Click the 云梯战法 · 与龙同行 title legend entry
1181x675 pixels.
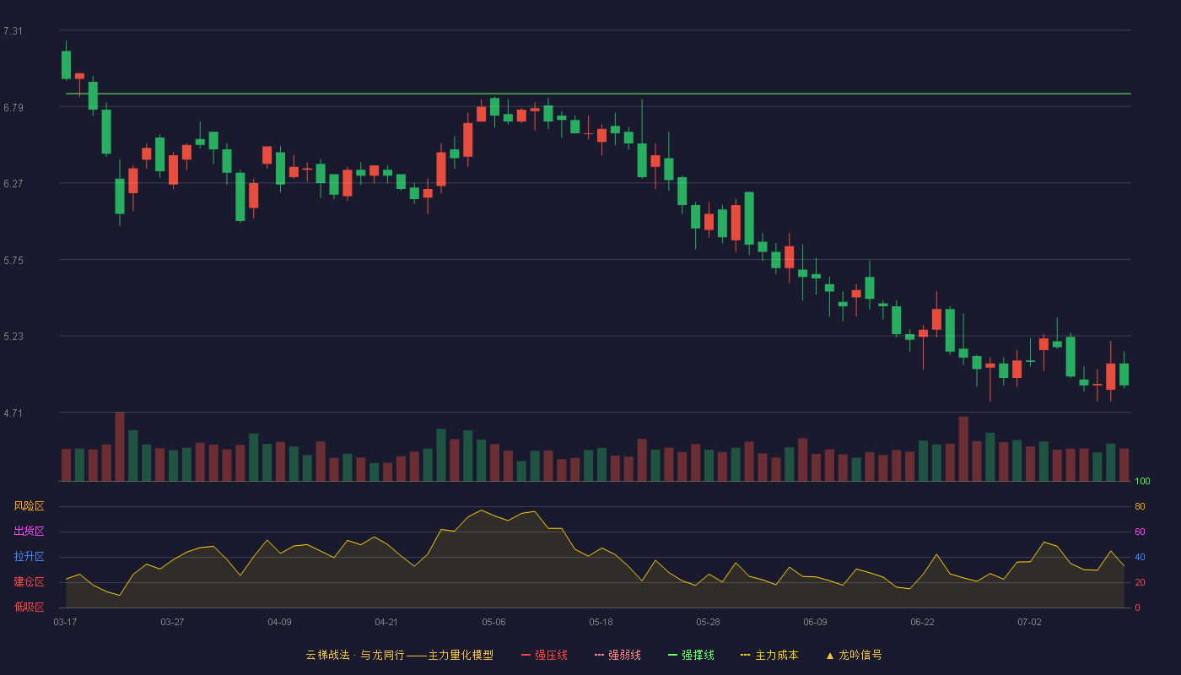coord(399,655)
